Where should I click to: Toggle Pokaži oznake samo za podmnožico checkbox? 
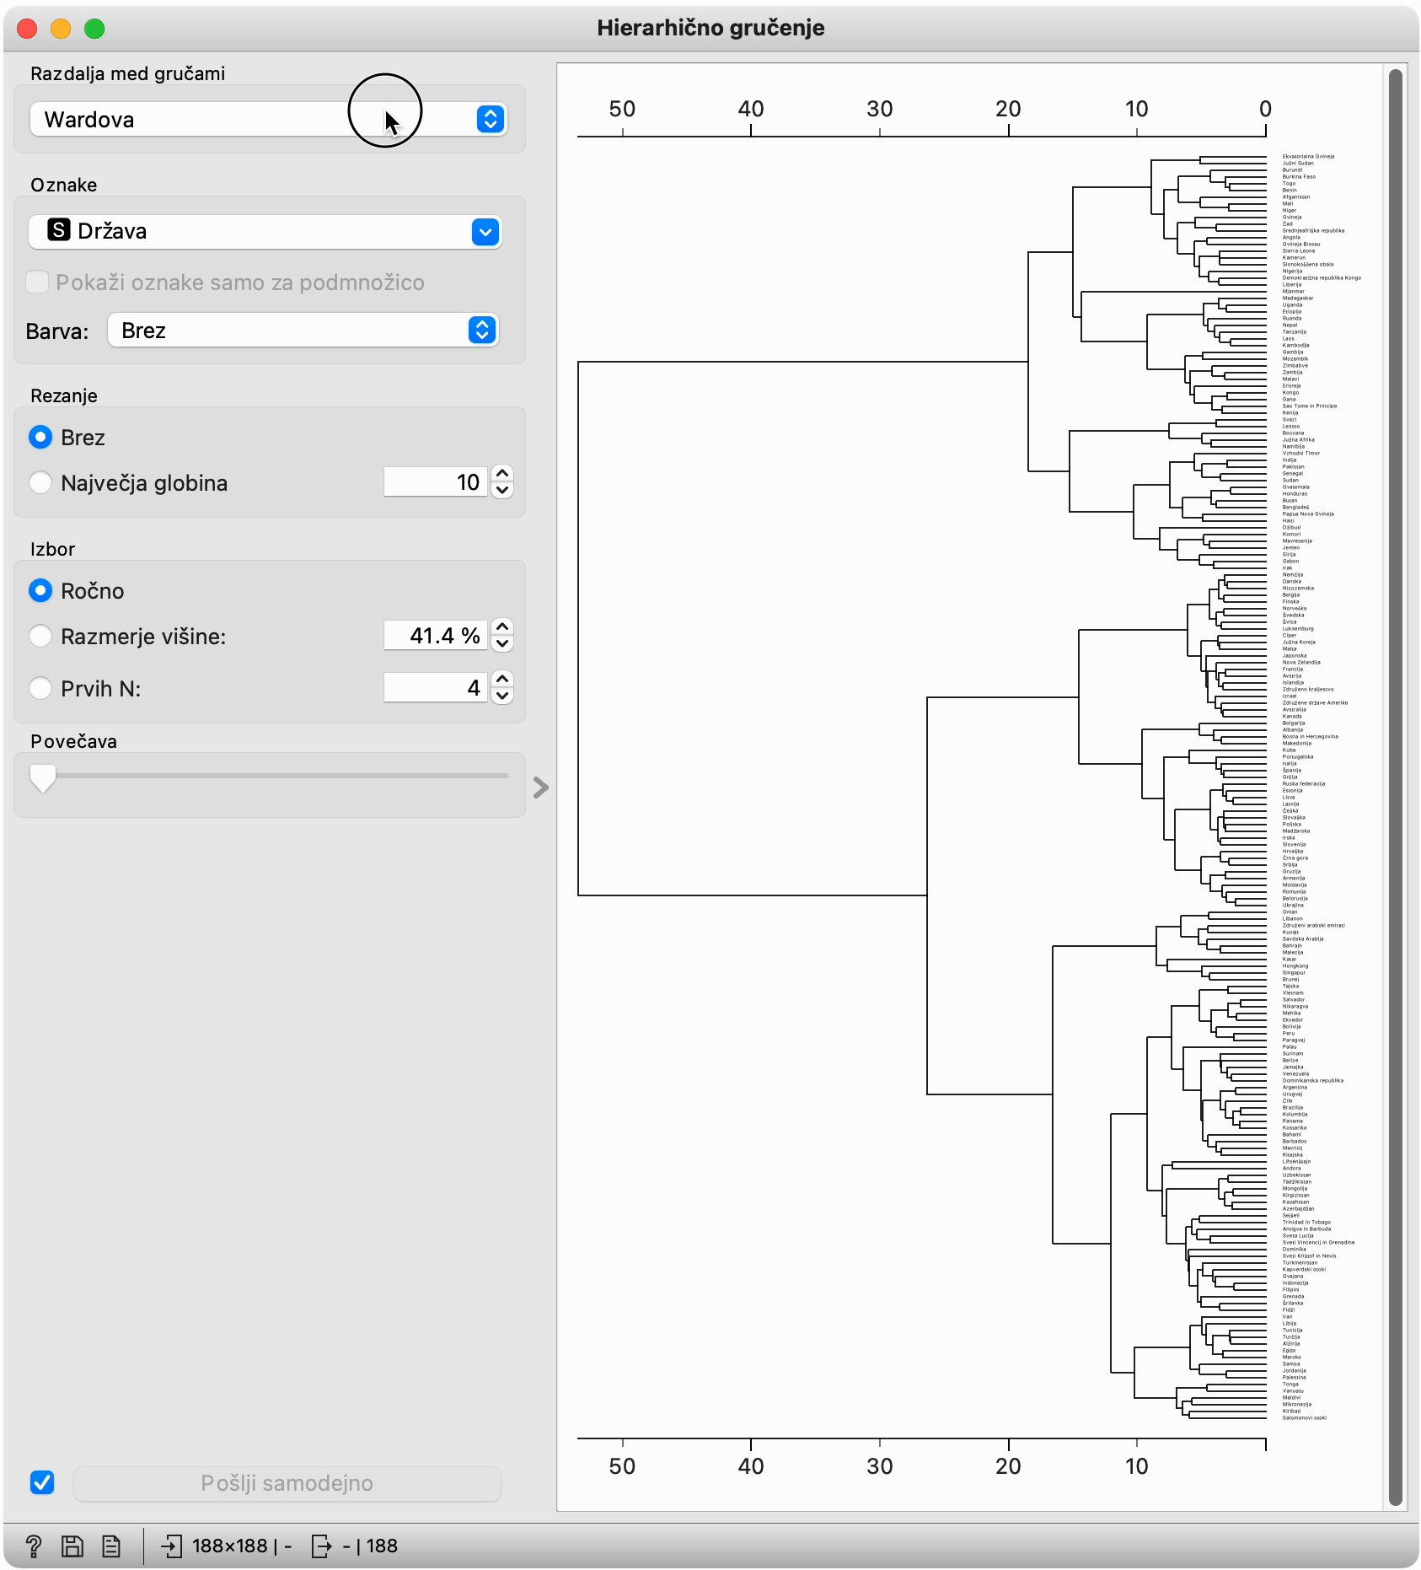click(37, 282)
